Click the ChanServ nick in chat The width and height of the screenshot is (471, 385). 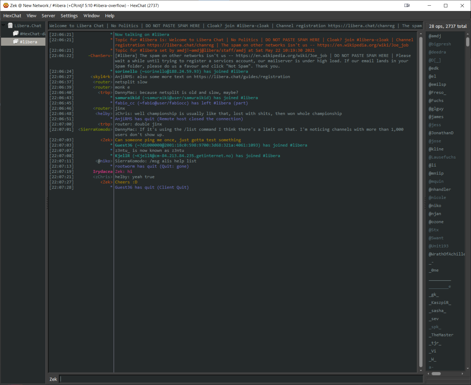tap(100, 56)
